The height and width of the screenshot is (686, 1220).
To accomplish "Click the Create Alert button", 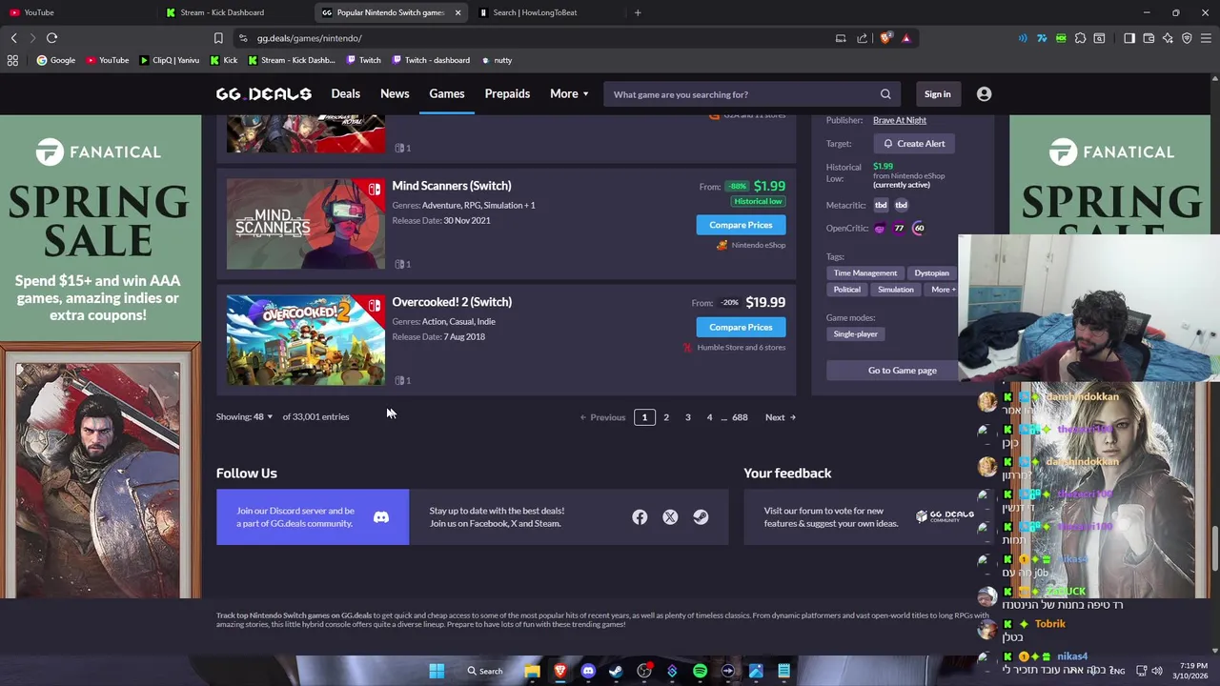I will tap(914, 144).
